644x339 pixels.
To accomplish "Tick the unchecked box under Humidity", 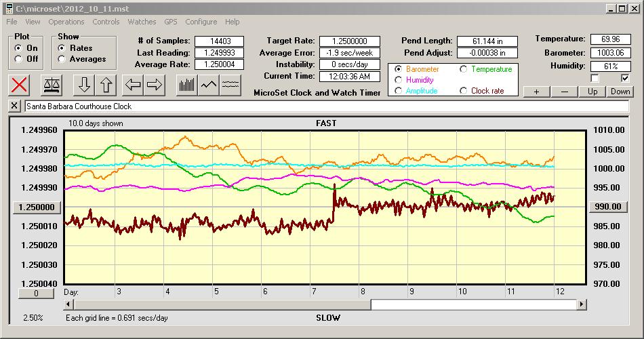I will coord(595,79).
